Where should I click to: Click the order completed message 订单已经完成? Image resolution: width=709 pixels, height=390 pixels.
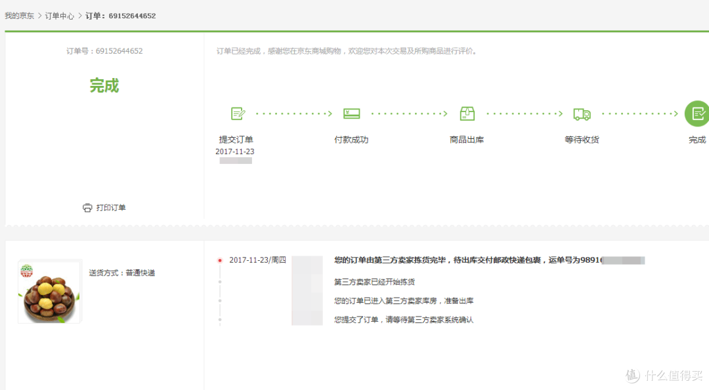coord(347,51)
